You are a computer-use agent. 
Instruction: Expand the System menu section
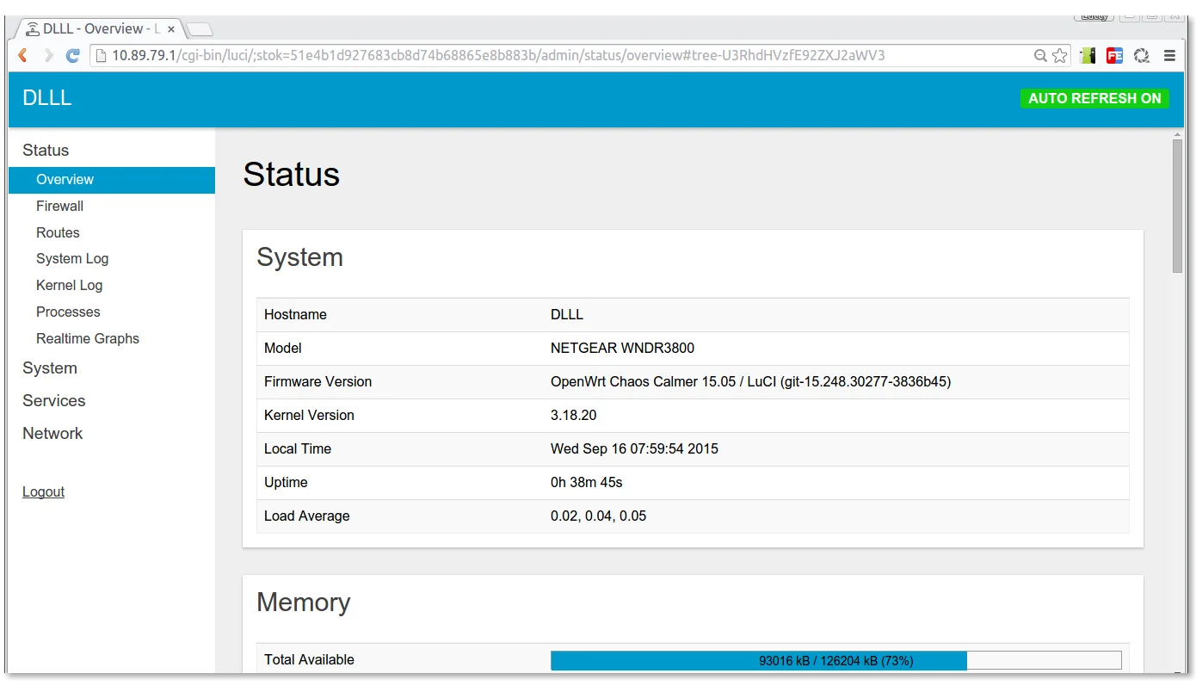click(50, 368)
